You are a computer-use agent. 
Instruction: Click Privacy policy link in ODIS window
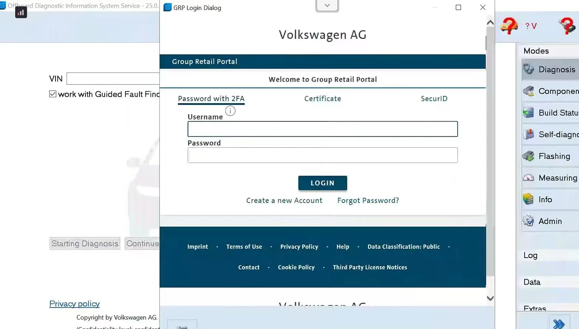coord(74,303)
